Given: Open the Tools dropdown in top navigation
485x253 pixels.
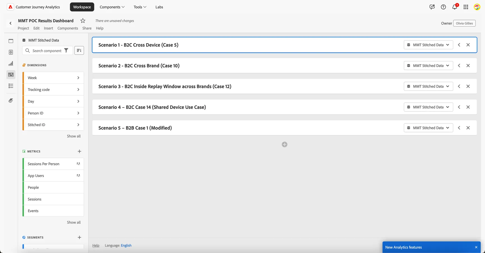Looking at the screenshot, I should (x=140, y=7).
